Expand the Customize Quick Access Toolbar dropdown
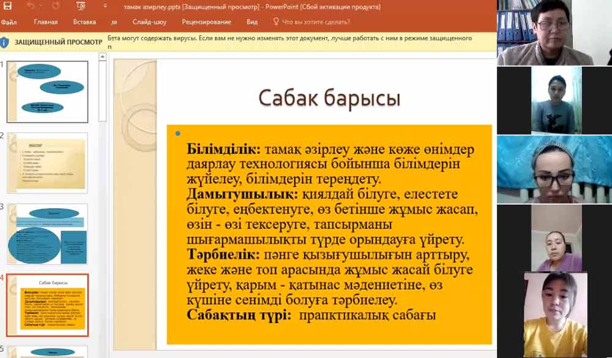Viewport: 612px width, 358px height. click(x=106, y=6)
